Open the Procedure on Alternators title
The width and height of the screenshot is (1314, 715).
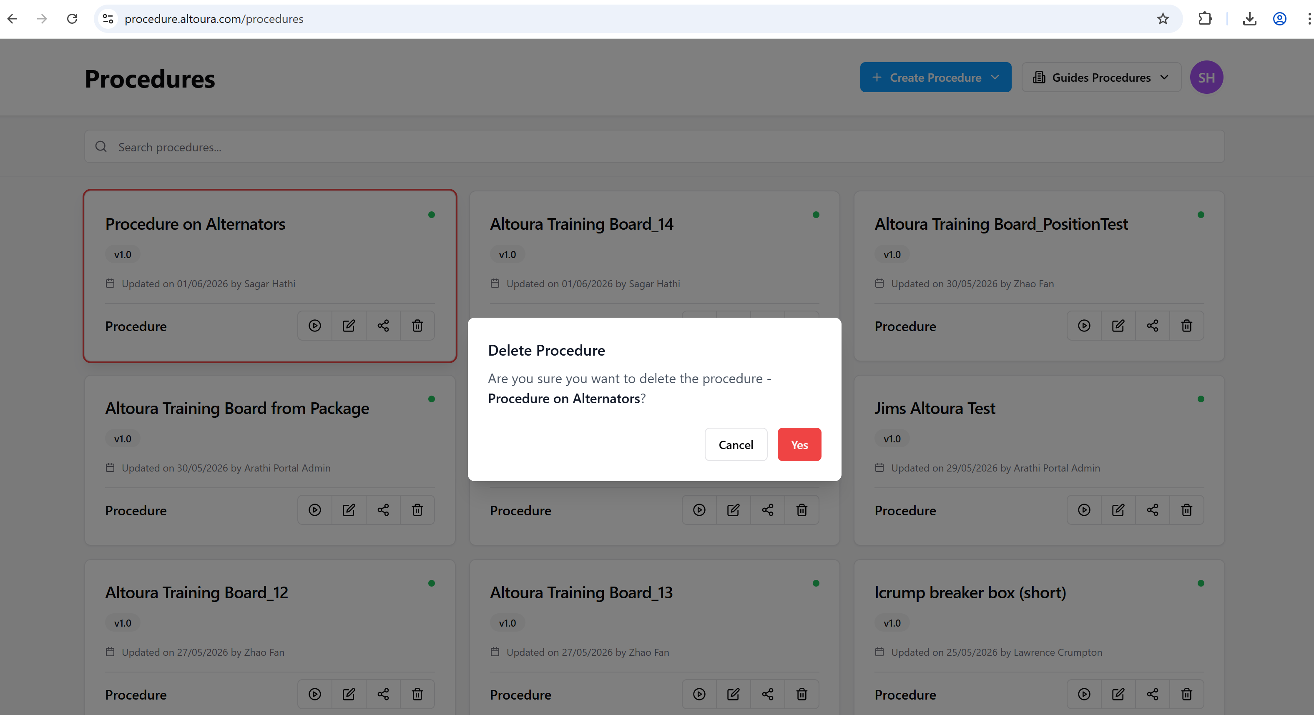tap(195, 224)
